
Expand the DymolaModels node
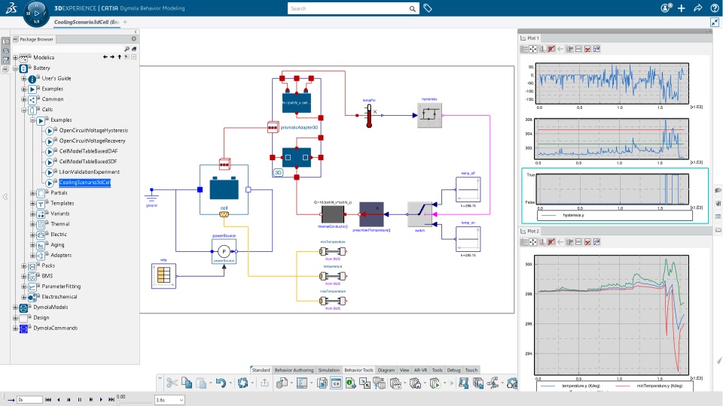[x=15, y=308]
